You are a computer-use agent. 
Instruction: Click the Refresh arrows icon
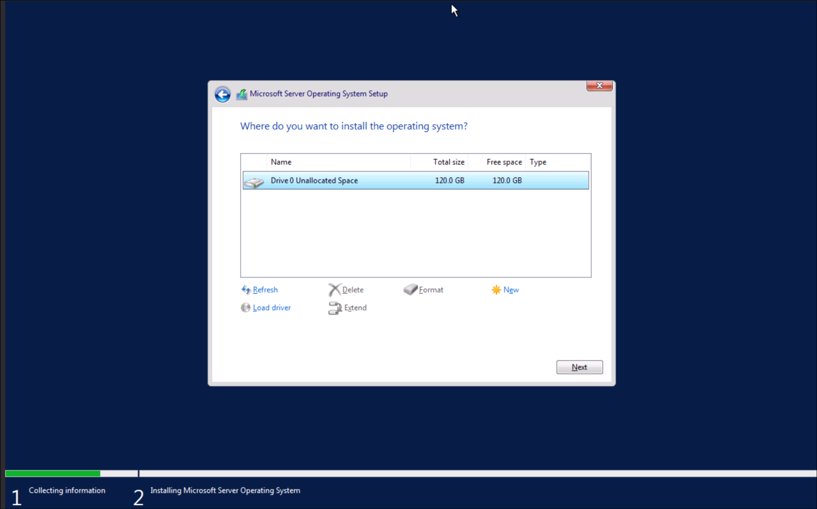tap(246, 290)
